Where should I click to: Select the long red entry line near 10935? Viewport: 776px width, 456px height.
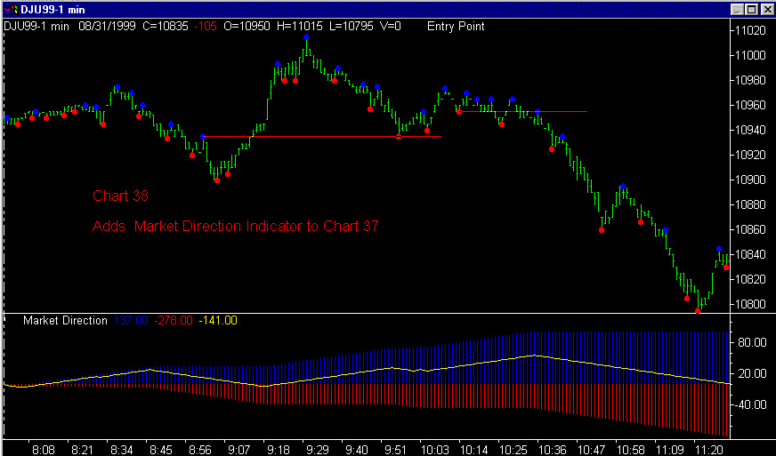(321, 137)
